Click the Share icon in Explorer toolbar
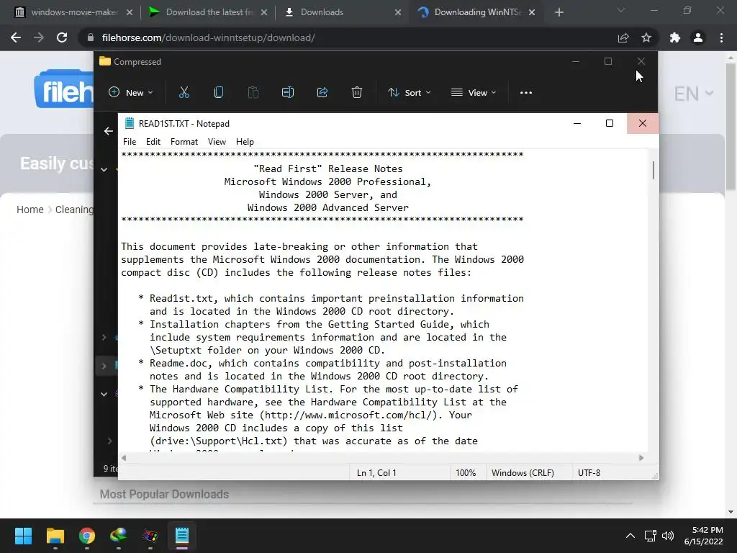 322,93
